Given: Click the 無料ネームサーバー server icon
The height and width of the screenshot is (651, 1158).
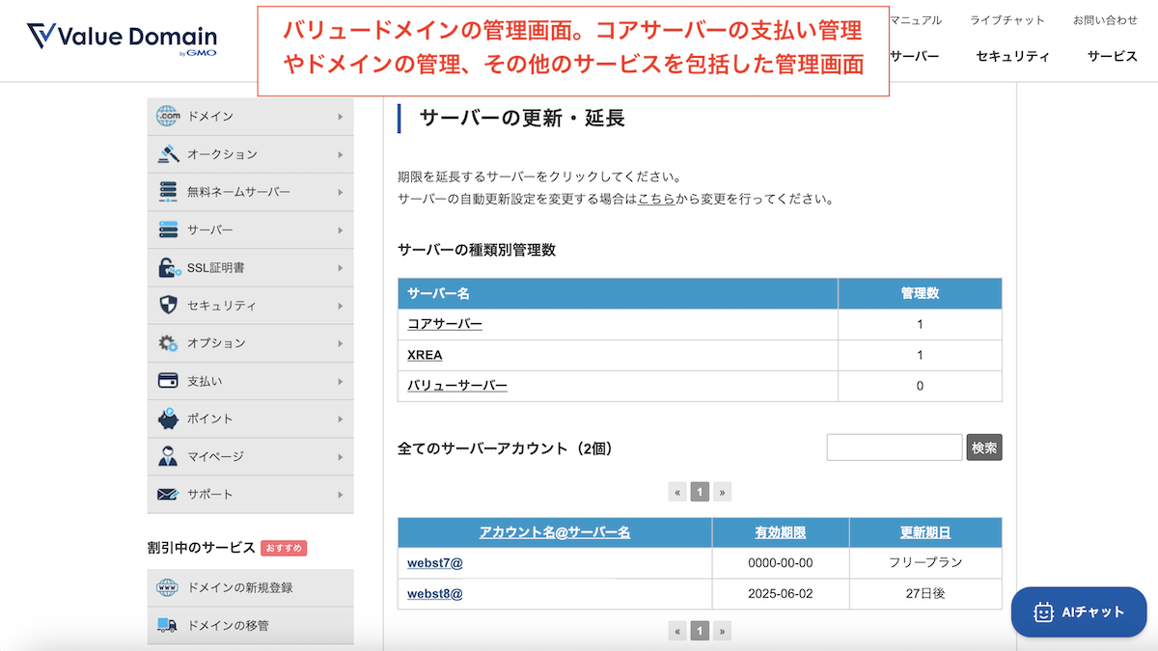Looking at the screenshot, I should click(168, 191).
